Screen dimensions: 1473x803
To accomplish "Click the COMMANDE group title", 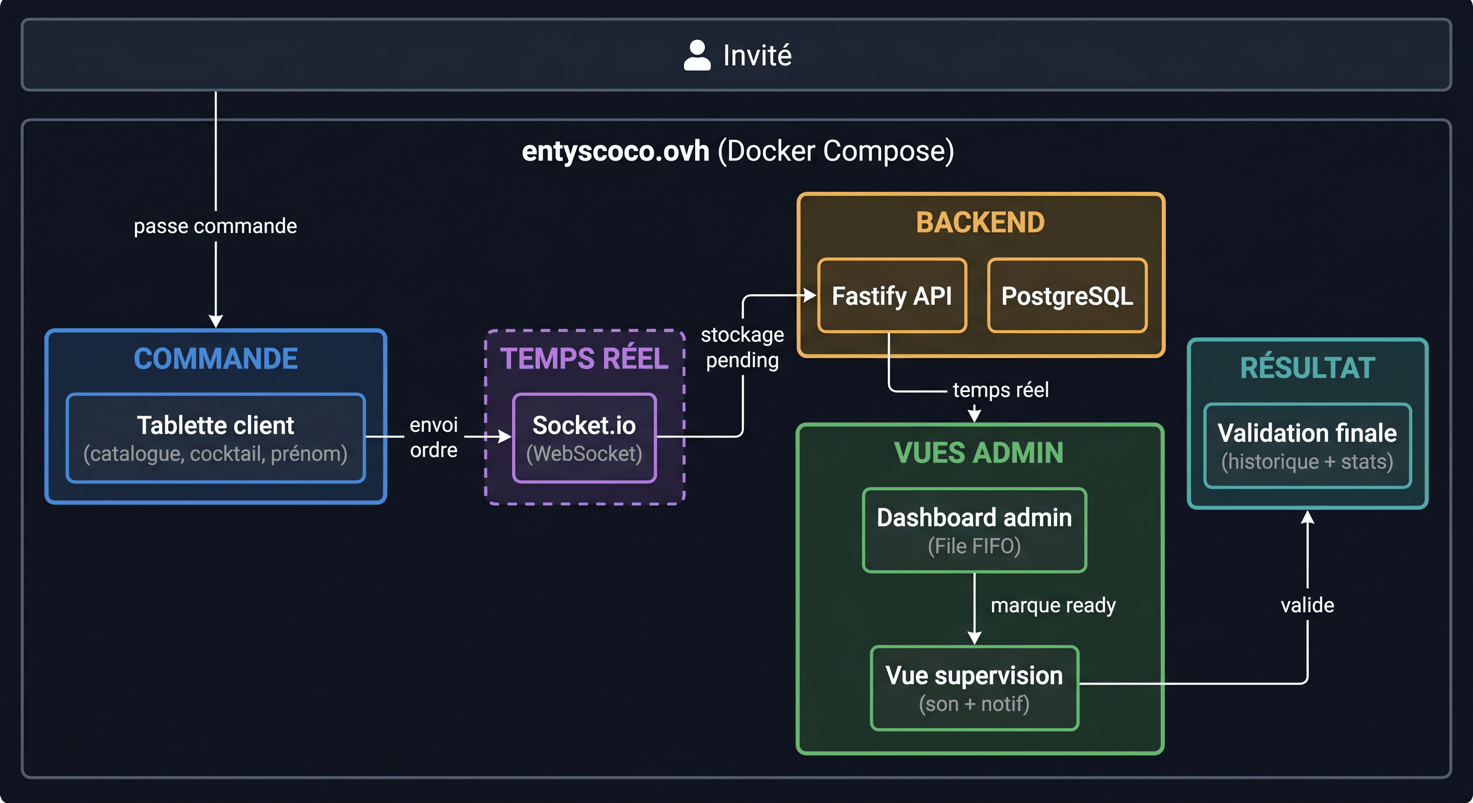I will click(x=216, y=359).
